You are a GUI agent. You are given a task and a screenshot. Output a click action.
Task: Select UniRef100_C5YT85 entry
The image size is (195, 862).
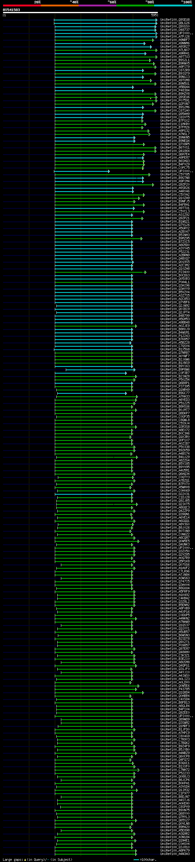coord(175,174)
